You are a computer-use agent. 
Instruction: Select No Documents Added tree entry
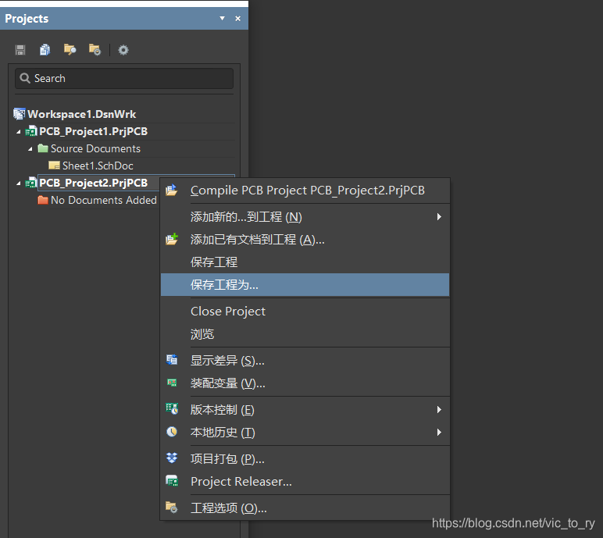[x=103, y=200]
